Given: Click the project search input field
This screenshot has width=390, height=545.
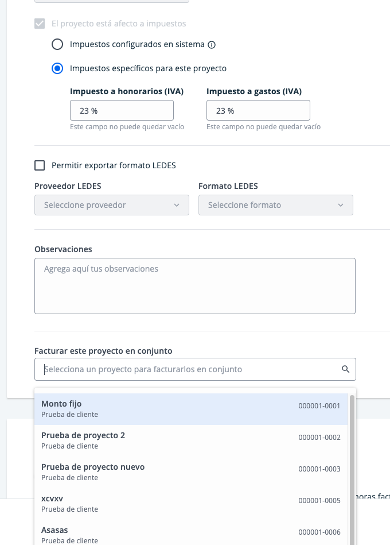Looking at the screenshot, I should coord(195,369).
